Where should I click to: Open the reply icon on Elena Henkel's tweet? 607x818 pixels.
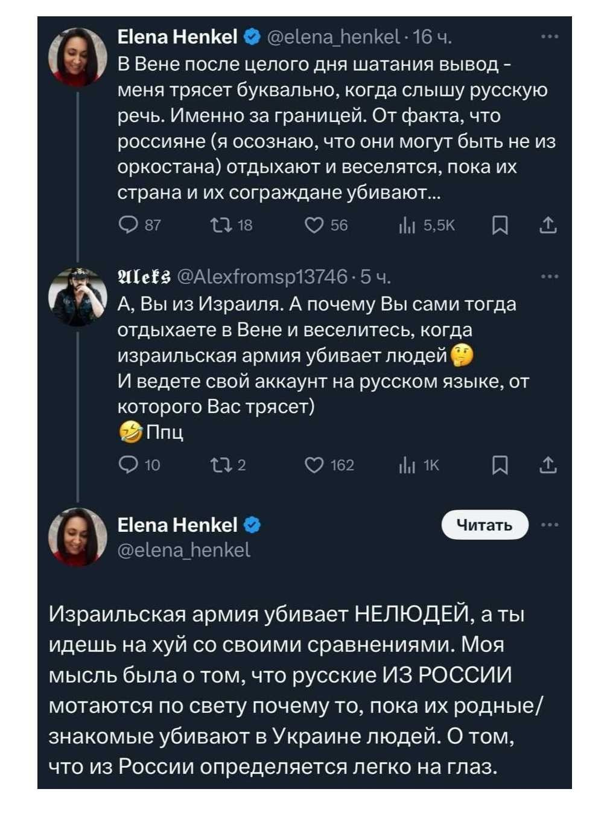tap(129, 225)
